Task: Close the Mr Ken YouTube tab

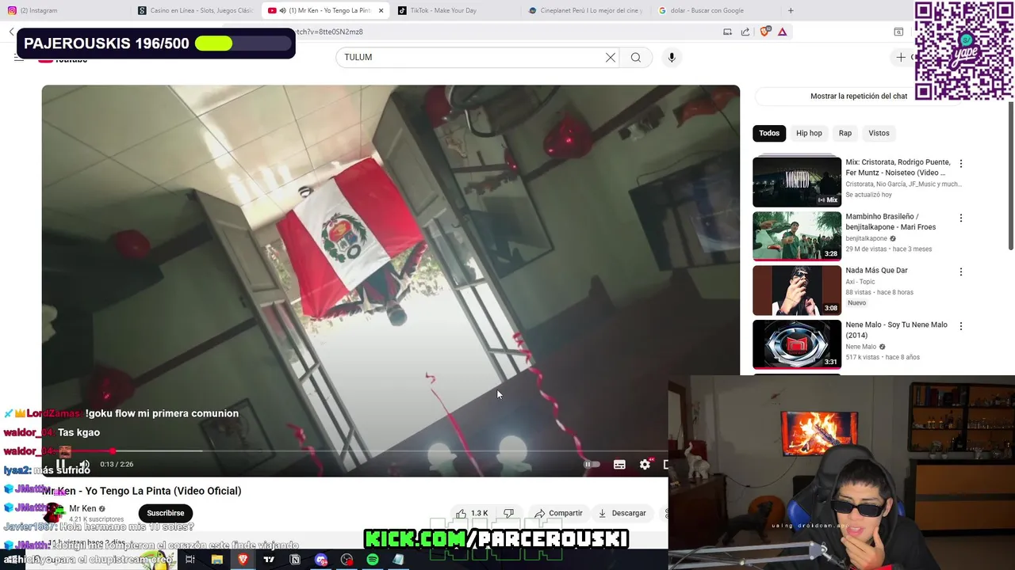Action: pyautogui.click(x=381, y=10)
